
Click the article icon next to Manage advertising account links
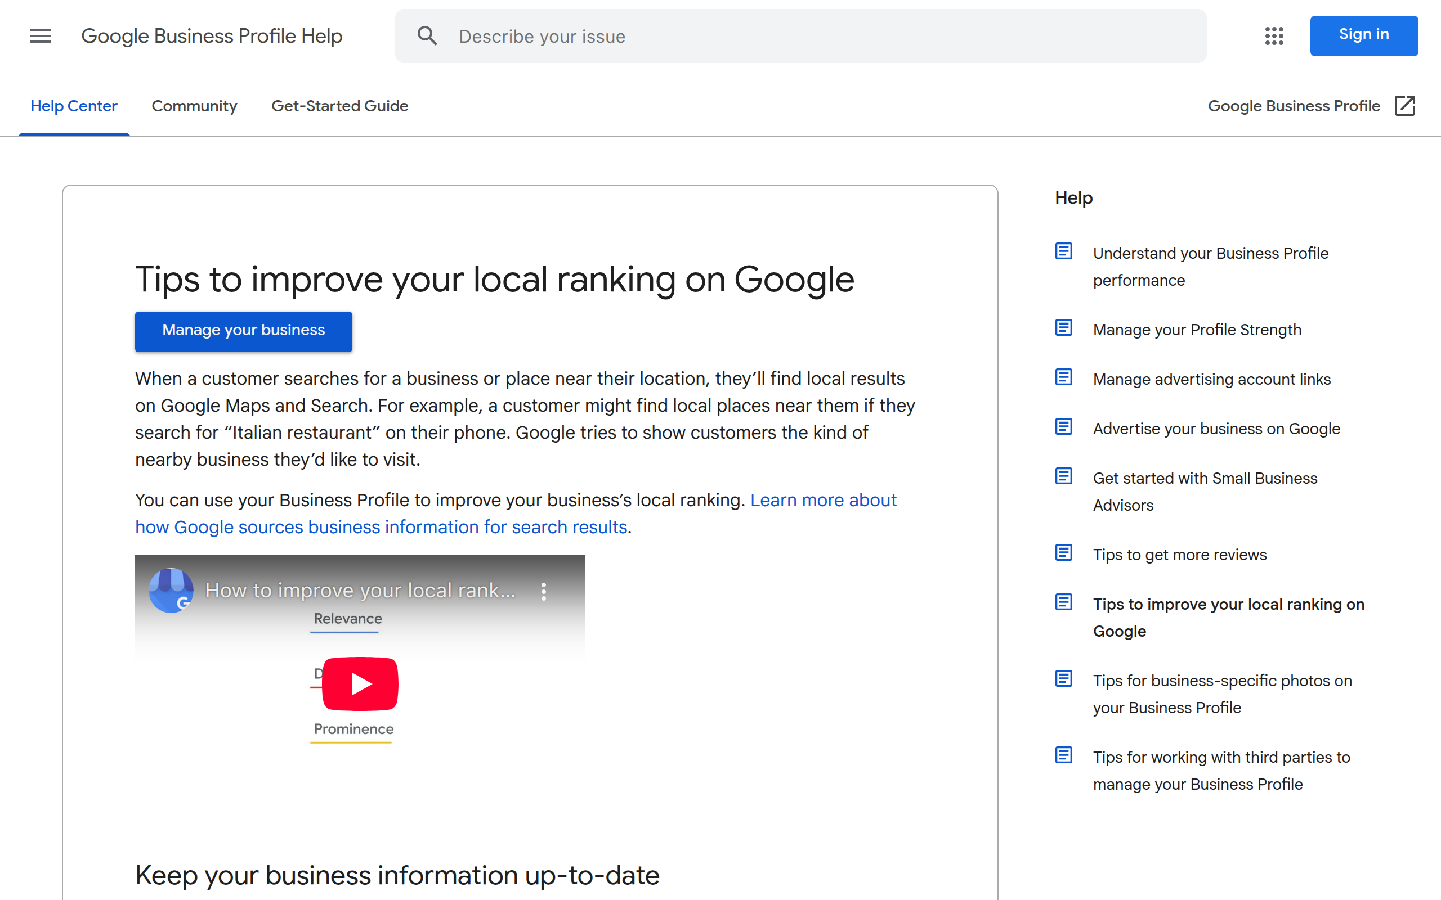pyautogui.click(x=1063, y=377)
